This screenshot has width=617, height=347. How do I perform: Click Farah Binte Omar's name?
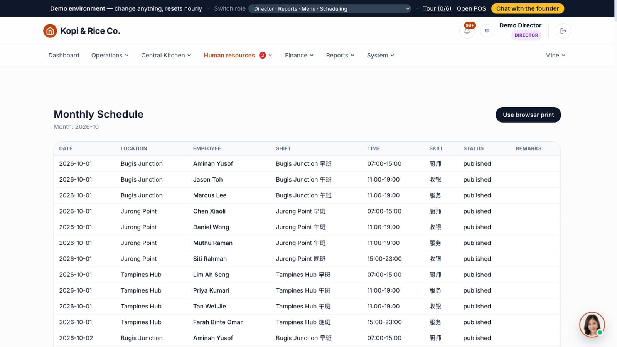point(218,322)
